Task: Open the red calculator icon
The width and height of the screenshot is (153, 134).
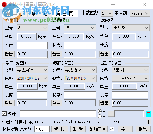Action: (x=148, y=114)
